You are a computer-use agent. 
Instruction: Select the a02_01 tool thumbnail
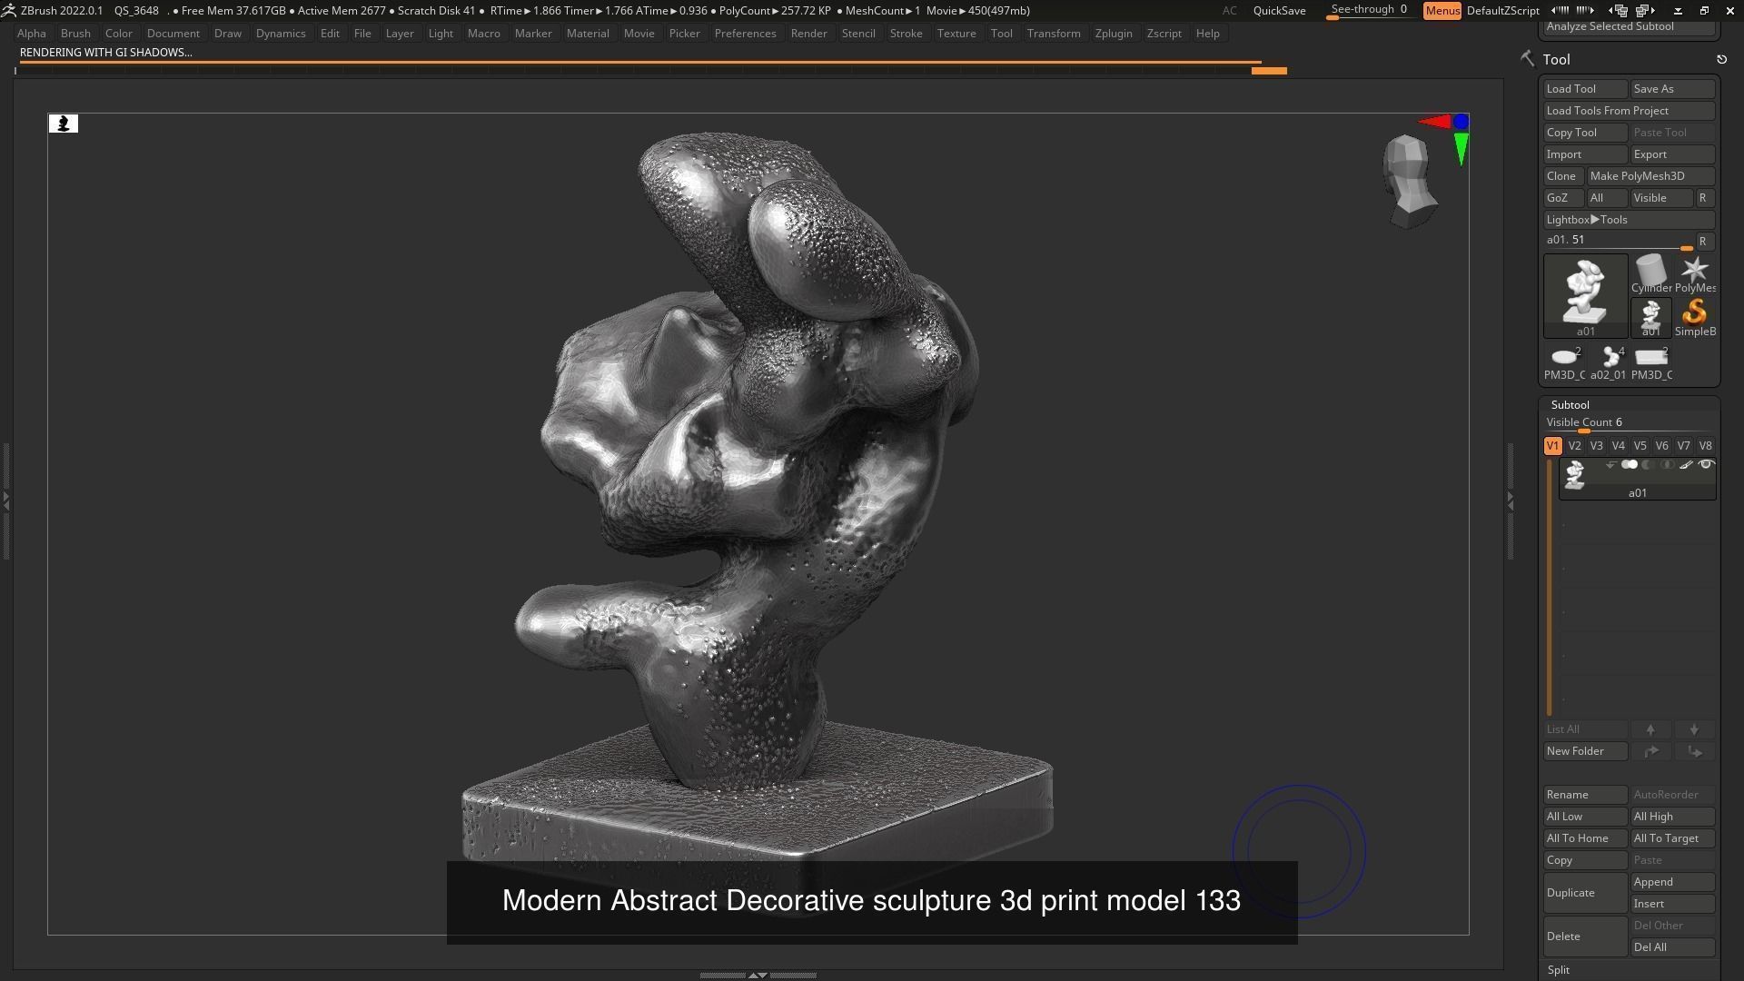[x=1608, y=362]
